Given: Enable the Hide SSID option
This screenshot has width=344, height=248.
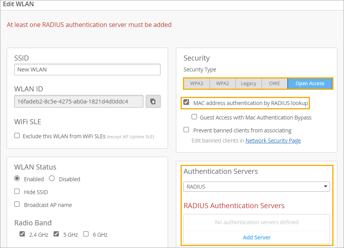Looking at the screenshot, I should click(x=17, y=192).
